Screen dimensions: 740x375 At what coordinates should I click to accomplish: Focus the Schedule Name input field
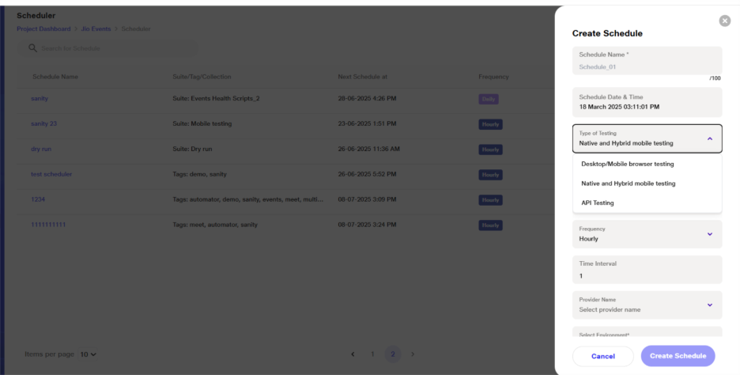click(647, 61)
